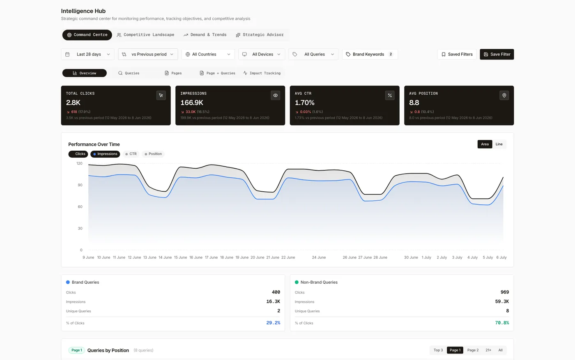This screenshot has height=360, width=575.
Task: Click the globe icon in countries filter
Action: pyautogui.click(x=188, y=54)
